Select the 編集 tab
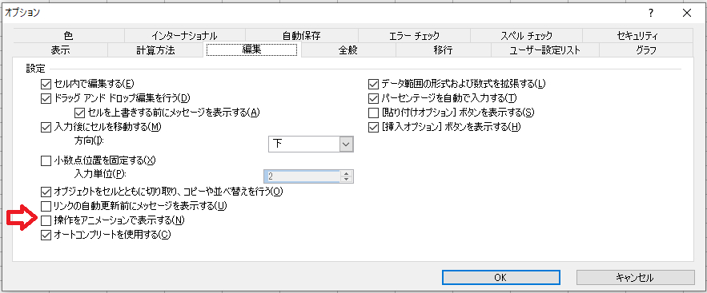The width and height of the screenshot is (707, 293). click(251, 49)
